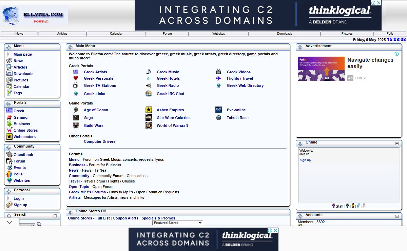Click the Eve-online game icon
Image resolution: width=407 pixels, height=251 pixels.
coord(219,110)
